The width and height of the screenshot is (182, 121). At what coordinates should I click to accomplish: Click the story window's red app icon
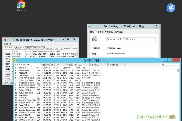pos(5,40)
